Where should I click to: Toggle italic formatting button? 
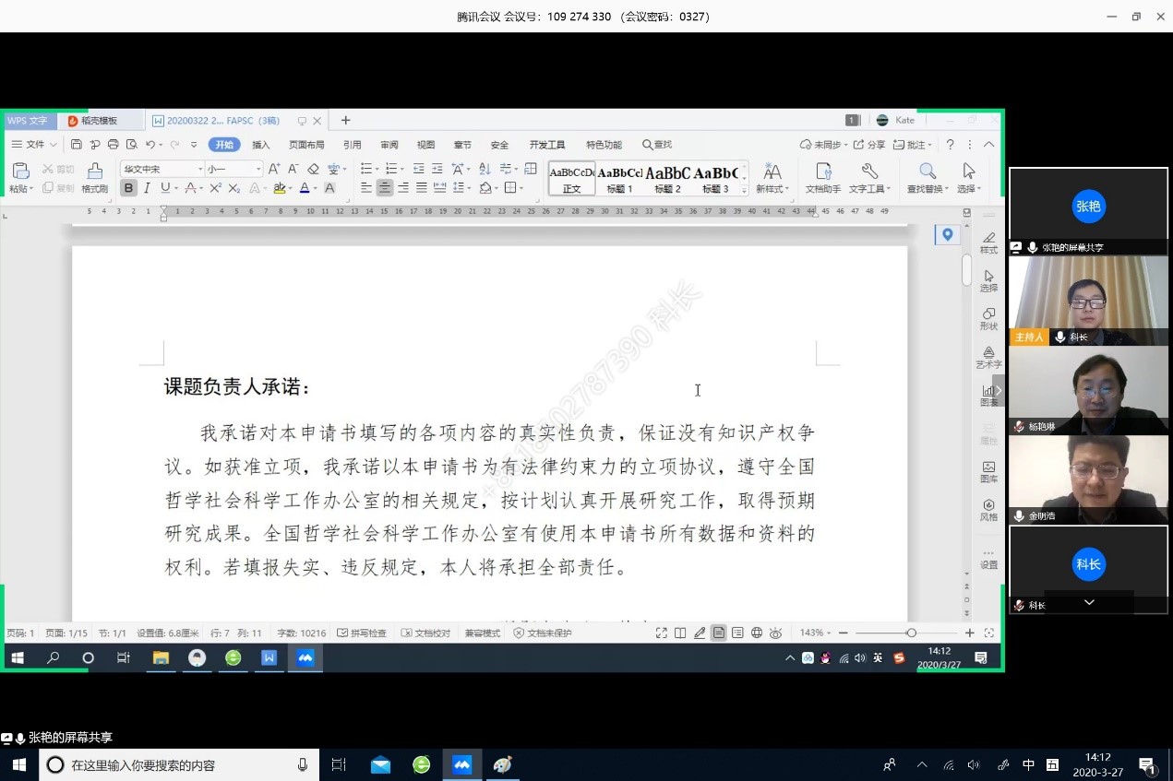(146, 188)
